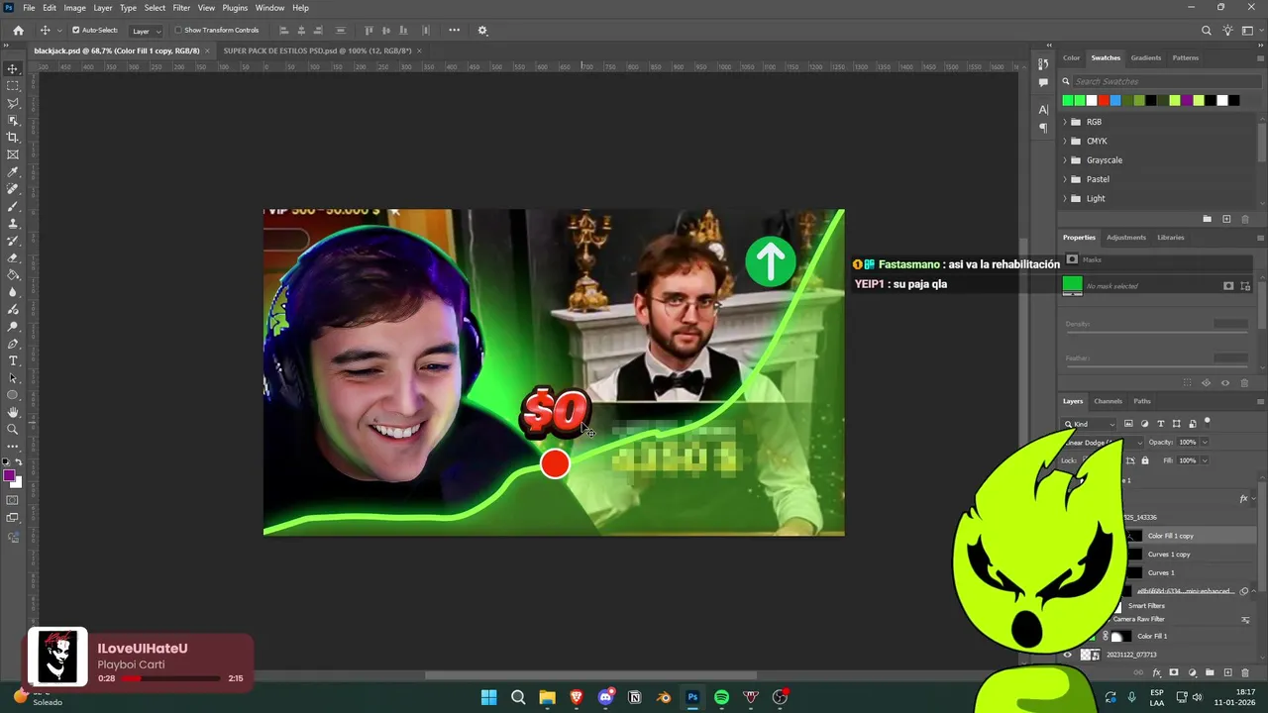The width and height of the screenshot is (1268, 713).
Task: Click the Home icon in options bar
Action: click(18, 31)
